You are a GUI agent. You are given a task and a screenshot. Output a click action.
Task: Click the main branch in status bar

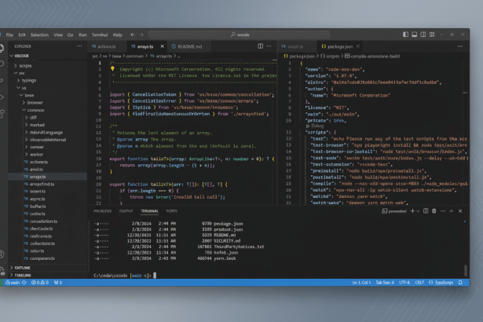coord(13,283)
